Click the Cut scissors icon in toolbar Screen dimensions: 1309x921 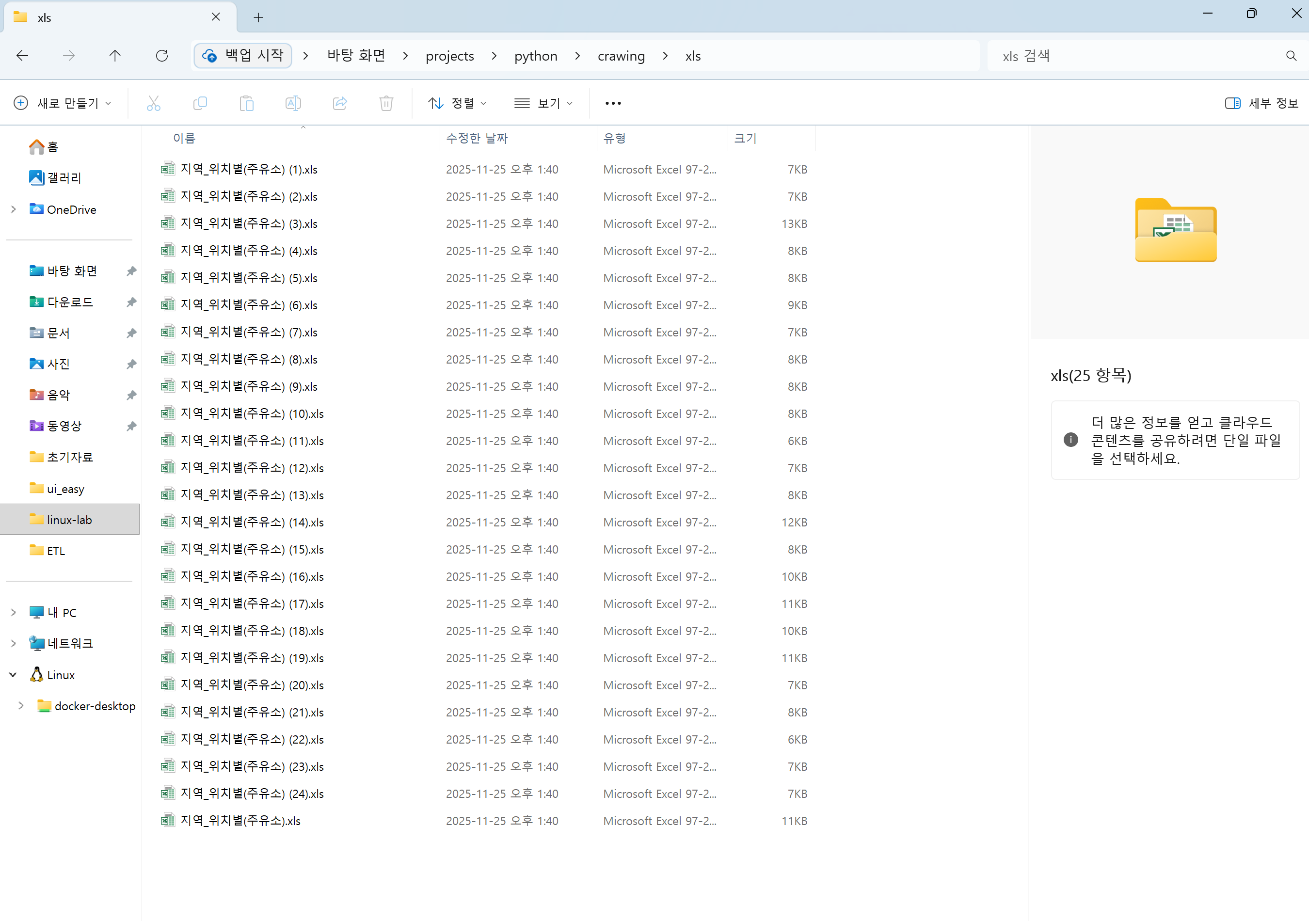tap(153, 103)
